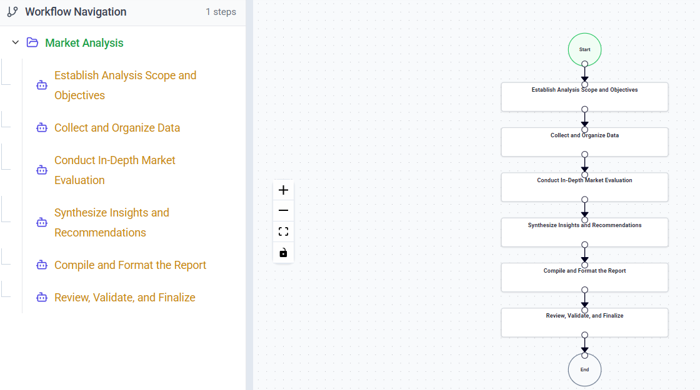Click the bot icon beside Synthesize Insights and Recommendations
The image size is (700, 390).
click(41, 222)
